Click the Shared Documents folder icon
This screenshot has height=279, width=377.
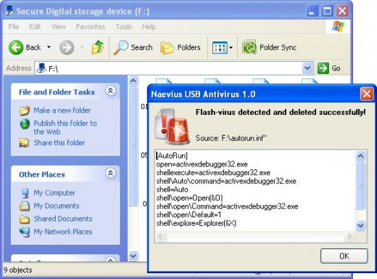click(25, 219)
